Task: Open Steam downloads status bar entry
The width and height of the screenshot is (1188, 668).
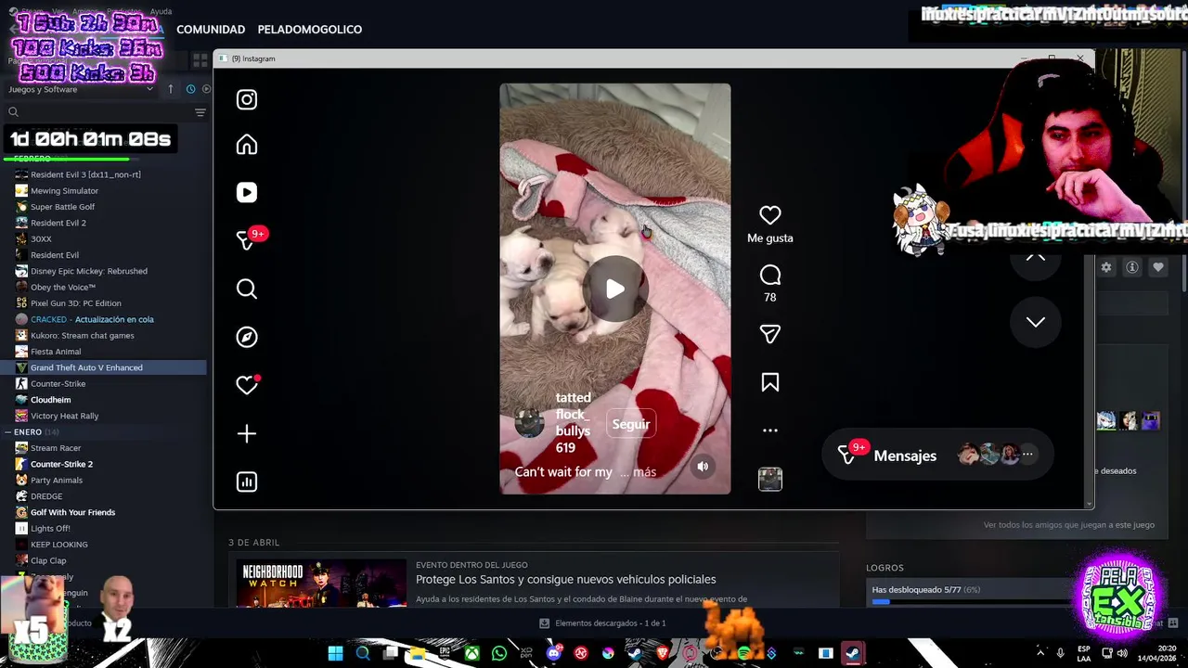Action: click(x=602, y=623)
